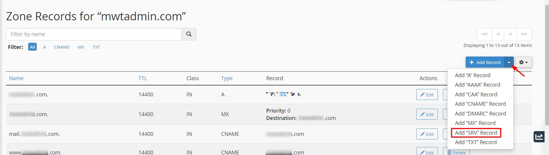549x155 pixels.
Task: Choose Add "SRV" Record from menu
Action: click(x=476, y=133)
